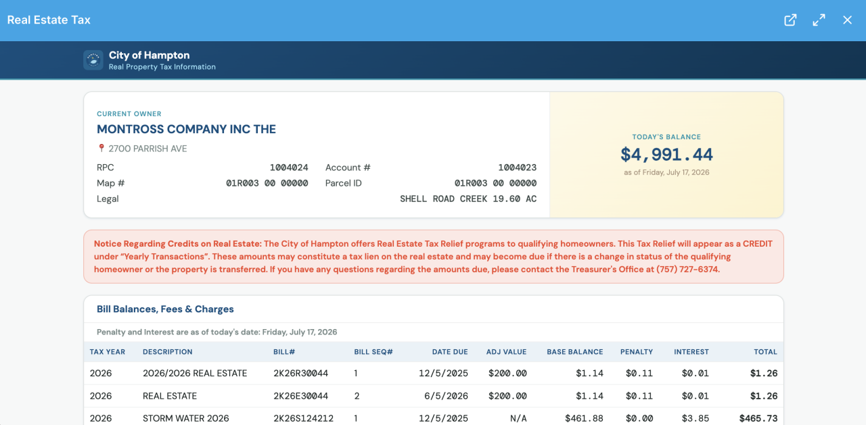Click the Map # value 01R003 00 00000
The width and height of the screenshot is (866, 425).
267,183
